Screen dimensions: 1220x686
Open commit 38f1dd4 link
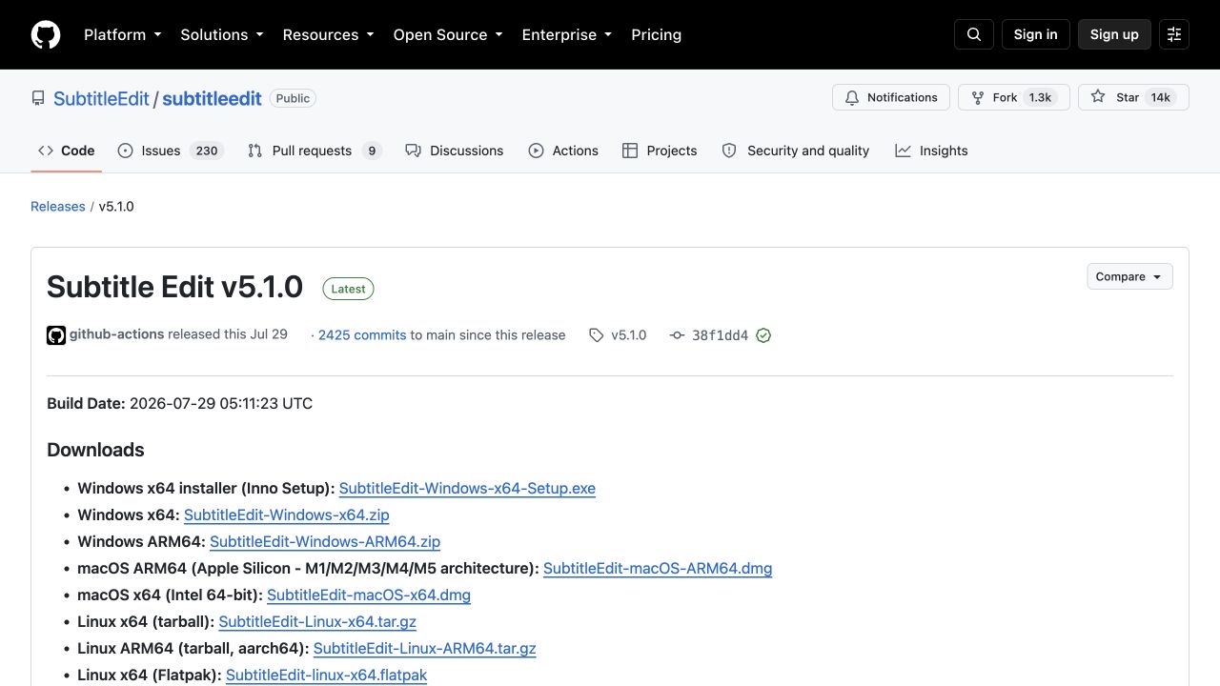tap(721, 335)
